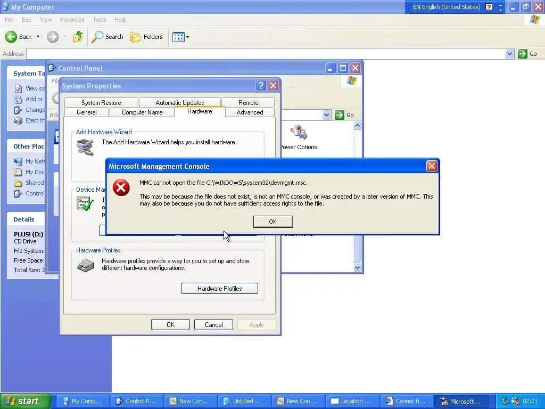Viewport: 545px width, 409px height.
Task: Click the red error icon in the MMC dialog
Action: tap(121, 187)
